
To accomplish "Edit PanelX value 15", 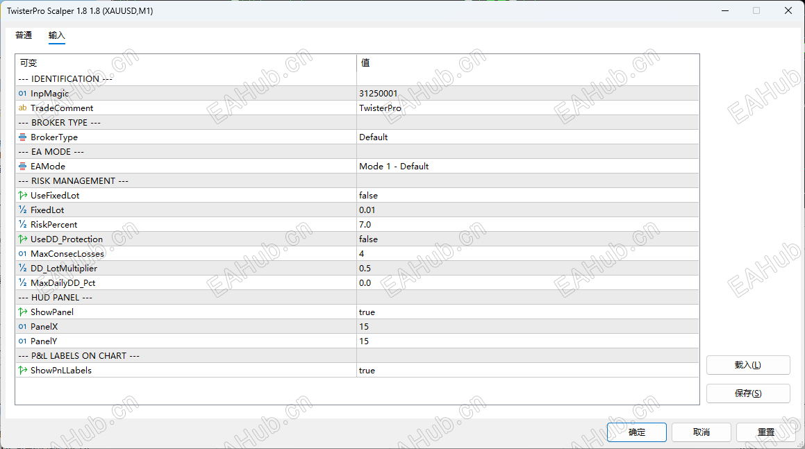I will (x=528, y=326).
